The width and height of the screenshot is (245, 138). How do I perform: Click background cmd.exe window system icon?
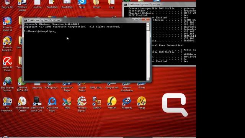click(125, 5)
